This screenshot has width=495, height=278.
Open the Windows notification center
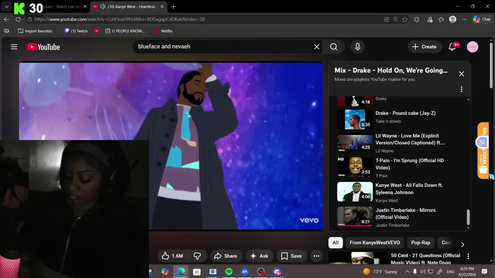tap(484, 272)
